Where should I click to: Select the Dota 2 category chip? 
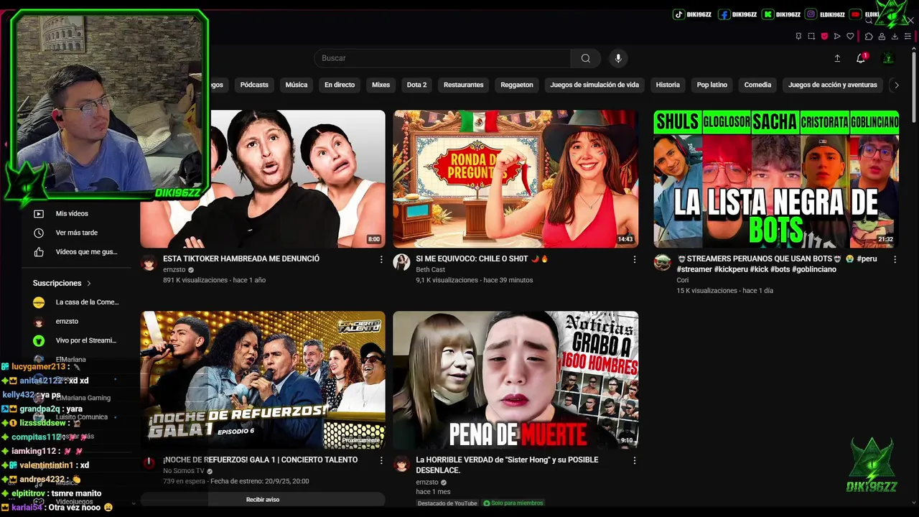416,85
